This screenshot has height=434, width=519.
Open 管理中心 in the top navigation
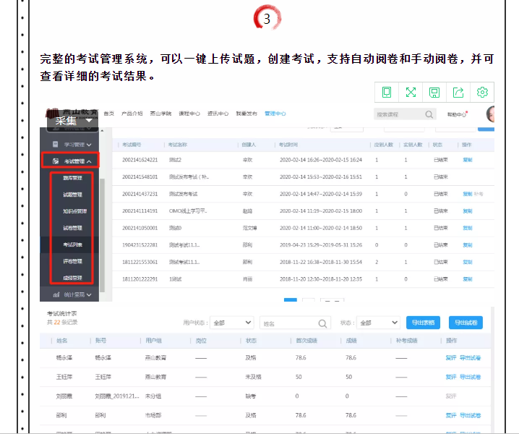coord(275,114)
